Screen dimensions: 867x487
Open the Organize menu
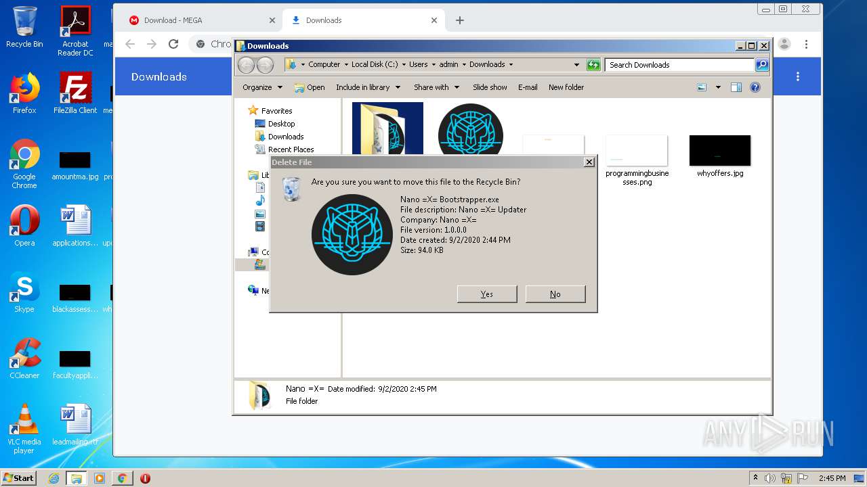click(x=261, y=87)
